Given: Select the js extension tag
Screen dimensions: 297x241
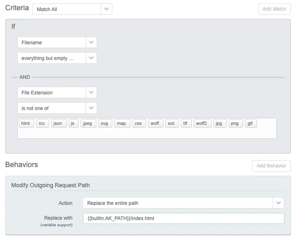Looking at the screenshot, I should 74,123.
